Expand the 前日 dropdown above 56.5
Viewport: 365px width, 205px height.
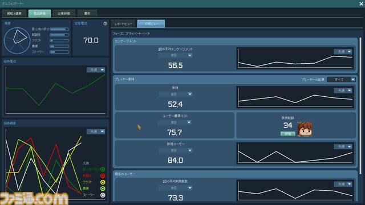pyautogui.click(x=175, y=55)
